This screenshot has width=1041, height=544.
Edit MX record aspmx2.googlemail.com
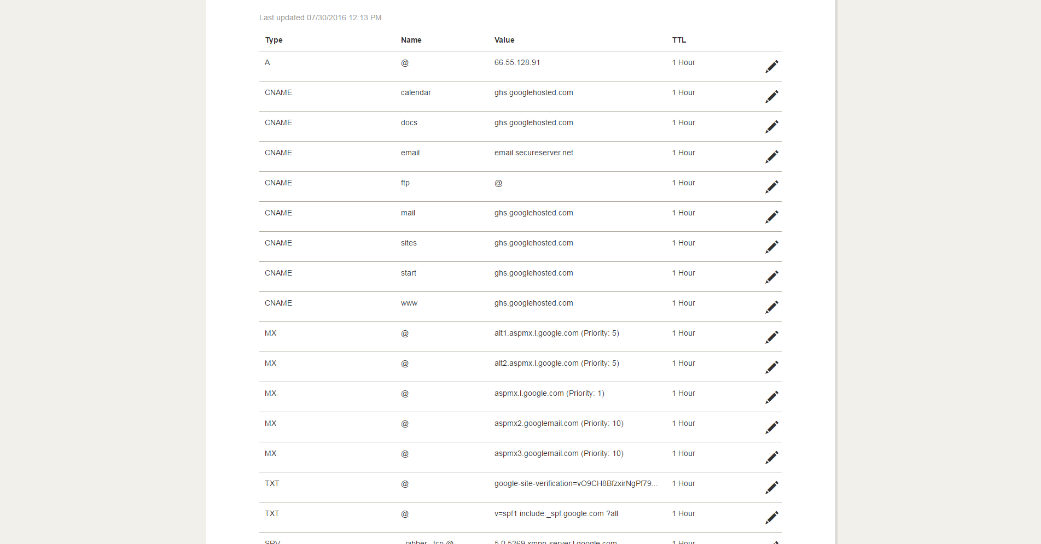[772, 428]
